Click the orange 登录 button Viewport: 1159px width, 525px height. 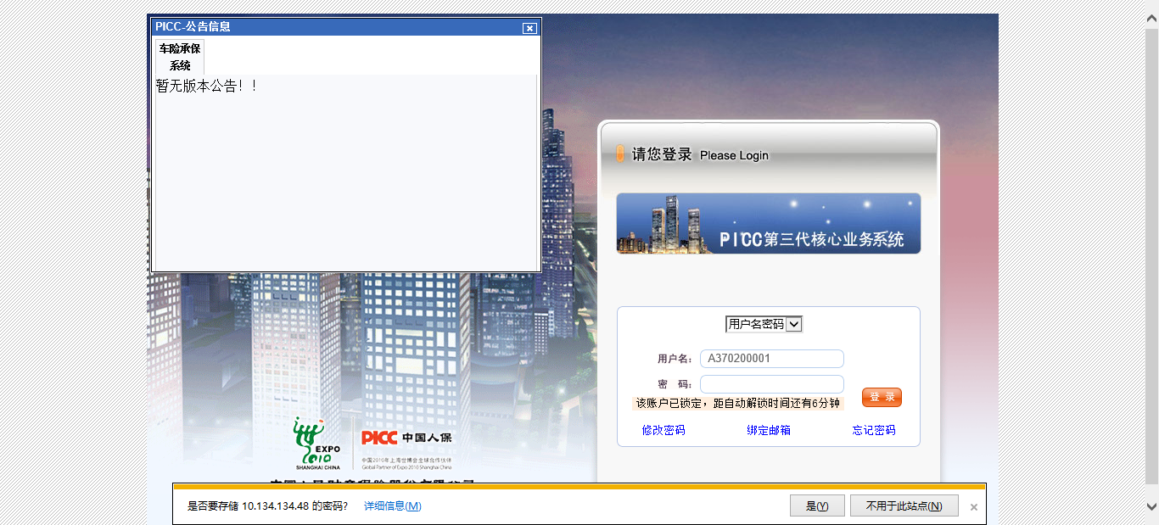point(882,397)
